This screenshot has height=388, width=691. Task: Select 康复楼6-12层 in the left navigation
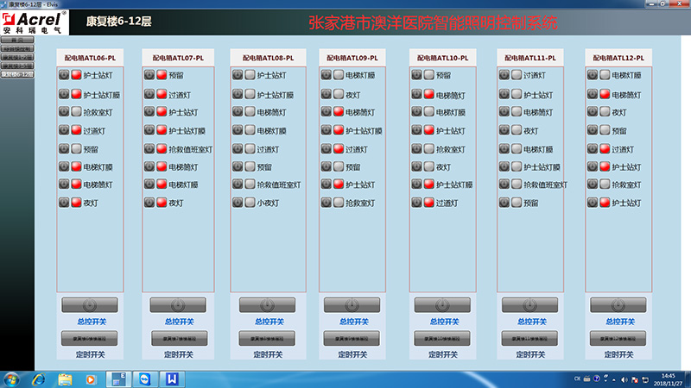(x=17, y=75)
